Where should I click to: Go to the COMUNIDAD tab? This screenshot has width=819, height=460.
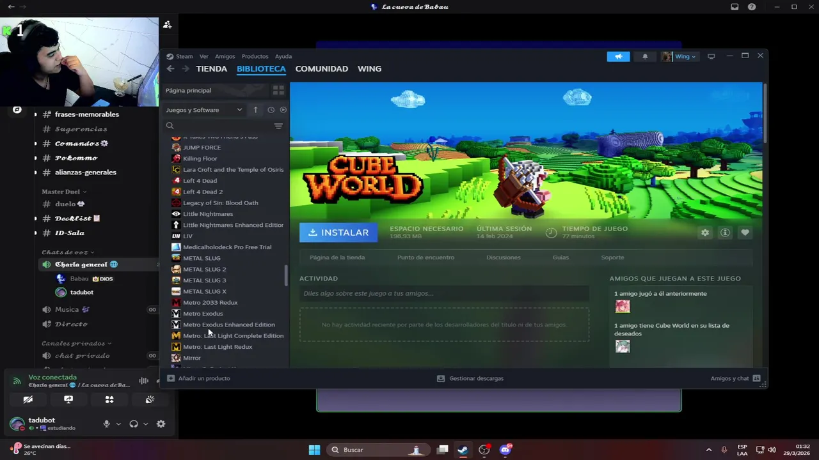[x=321, y=69]
